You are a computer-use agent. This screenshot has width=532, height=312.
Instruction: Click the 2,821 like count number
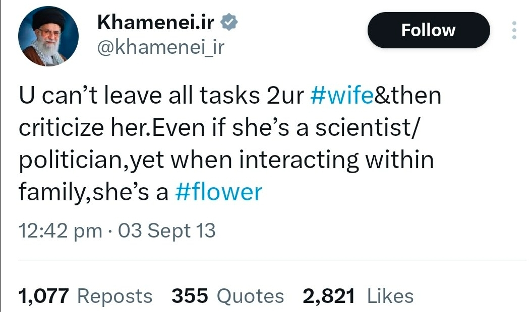(329, 296)
